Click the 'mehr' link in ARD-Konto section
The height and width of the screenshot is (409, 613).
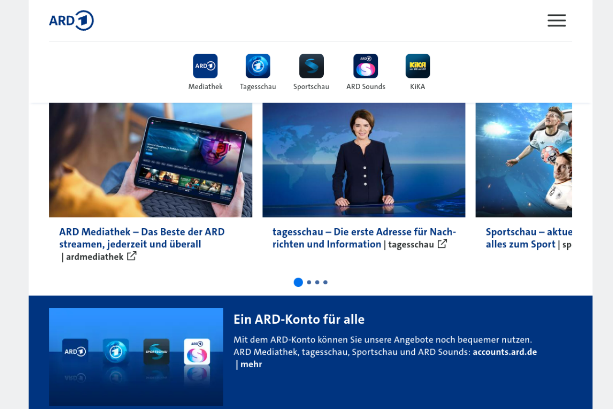coord(251,364)
